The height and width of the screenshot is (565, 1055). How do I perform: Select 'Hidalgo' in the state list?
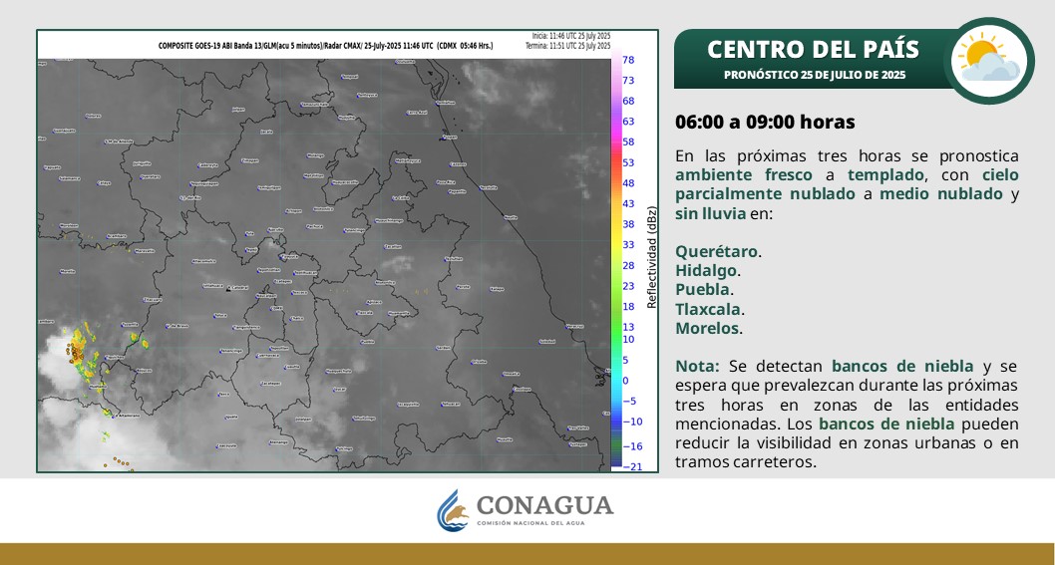click(x=706, y=271)
